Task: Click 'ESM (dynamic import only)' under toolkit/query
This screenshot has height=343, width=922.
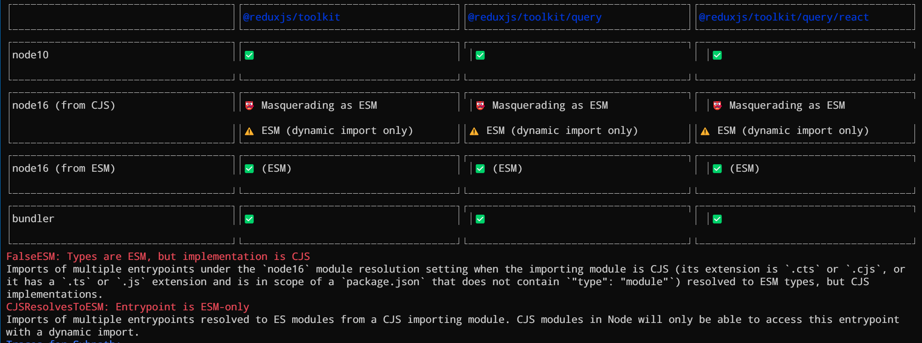Action: [x=562, y=131]
